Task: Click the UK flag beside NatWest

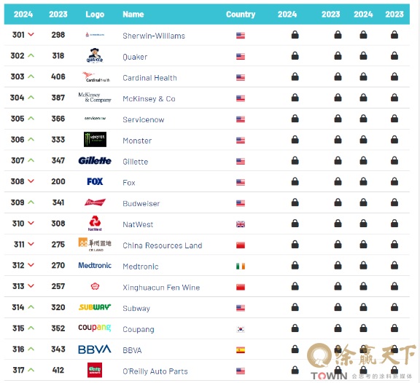Action: click(x=241, y=224)
